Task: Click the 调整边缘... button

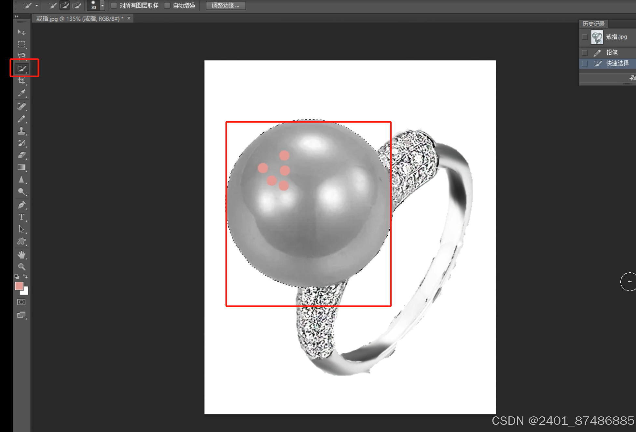Action: (225, 6)
